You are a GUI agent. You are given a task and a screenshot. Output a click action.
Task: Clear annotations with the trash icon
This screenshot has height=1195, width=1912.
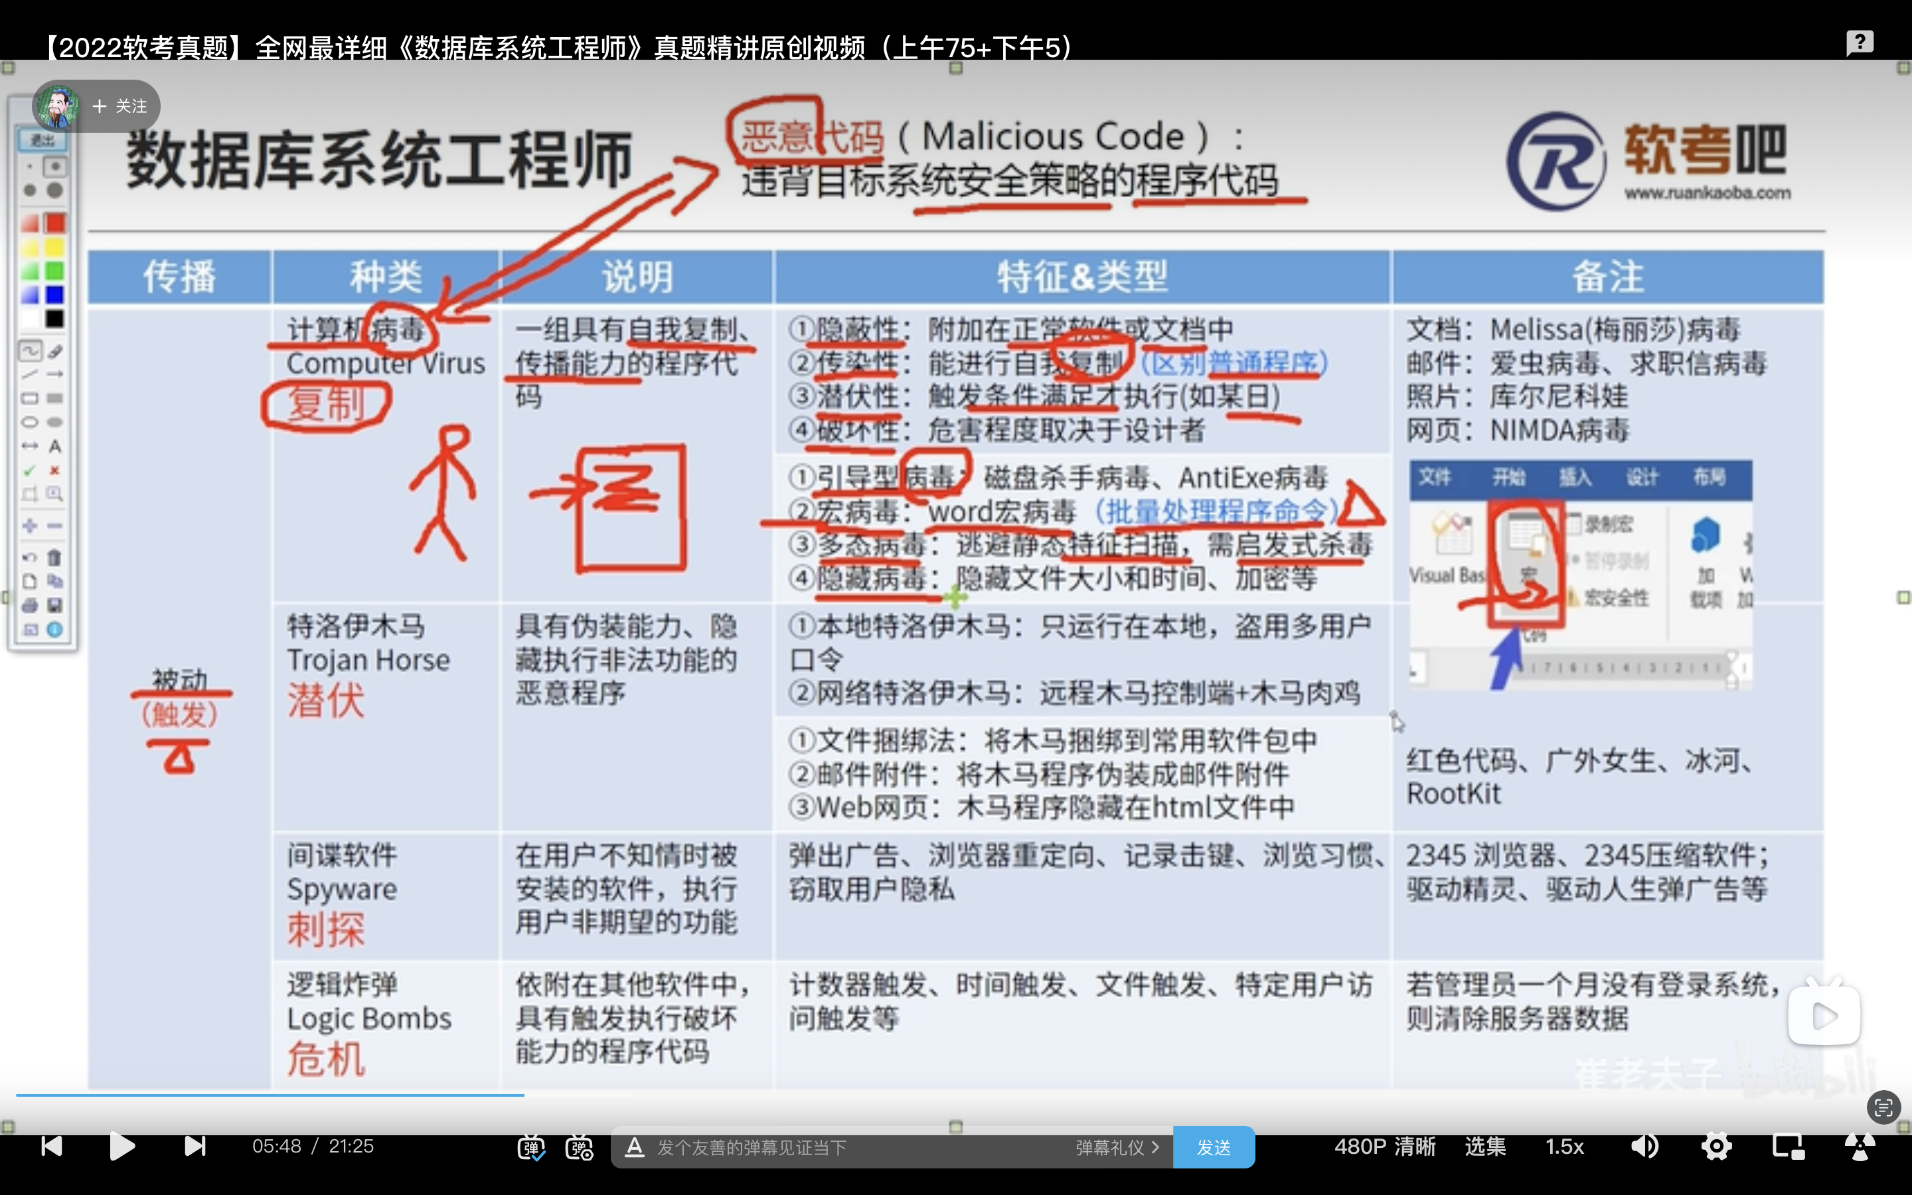click(54, 558)
